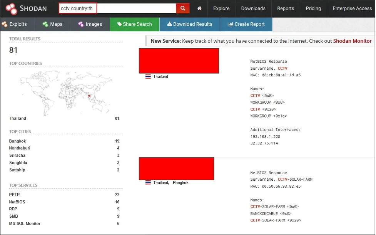Click the Shodan logo
This screenshot has width=376, height=235.
[26, 8]
